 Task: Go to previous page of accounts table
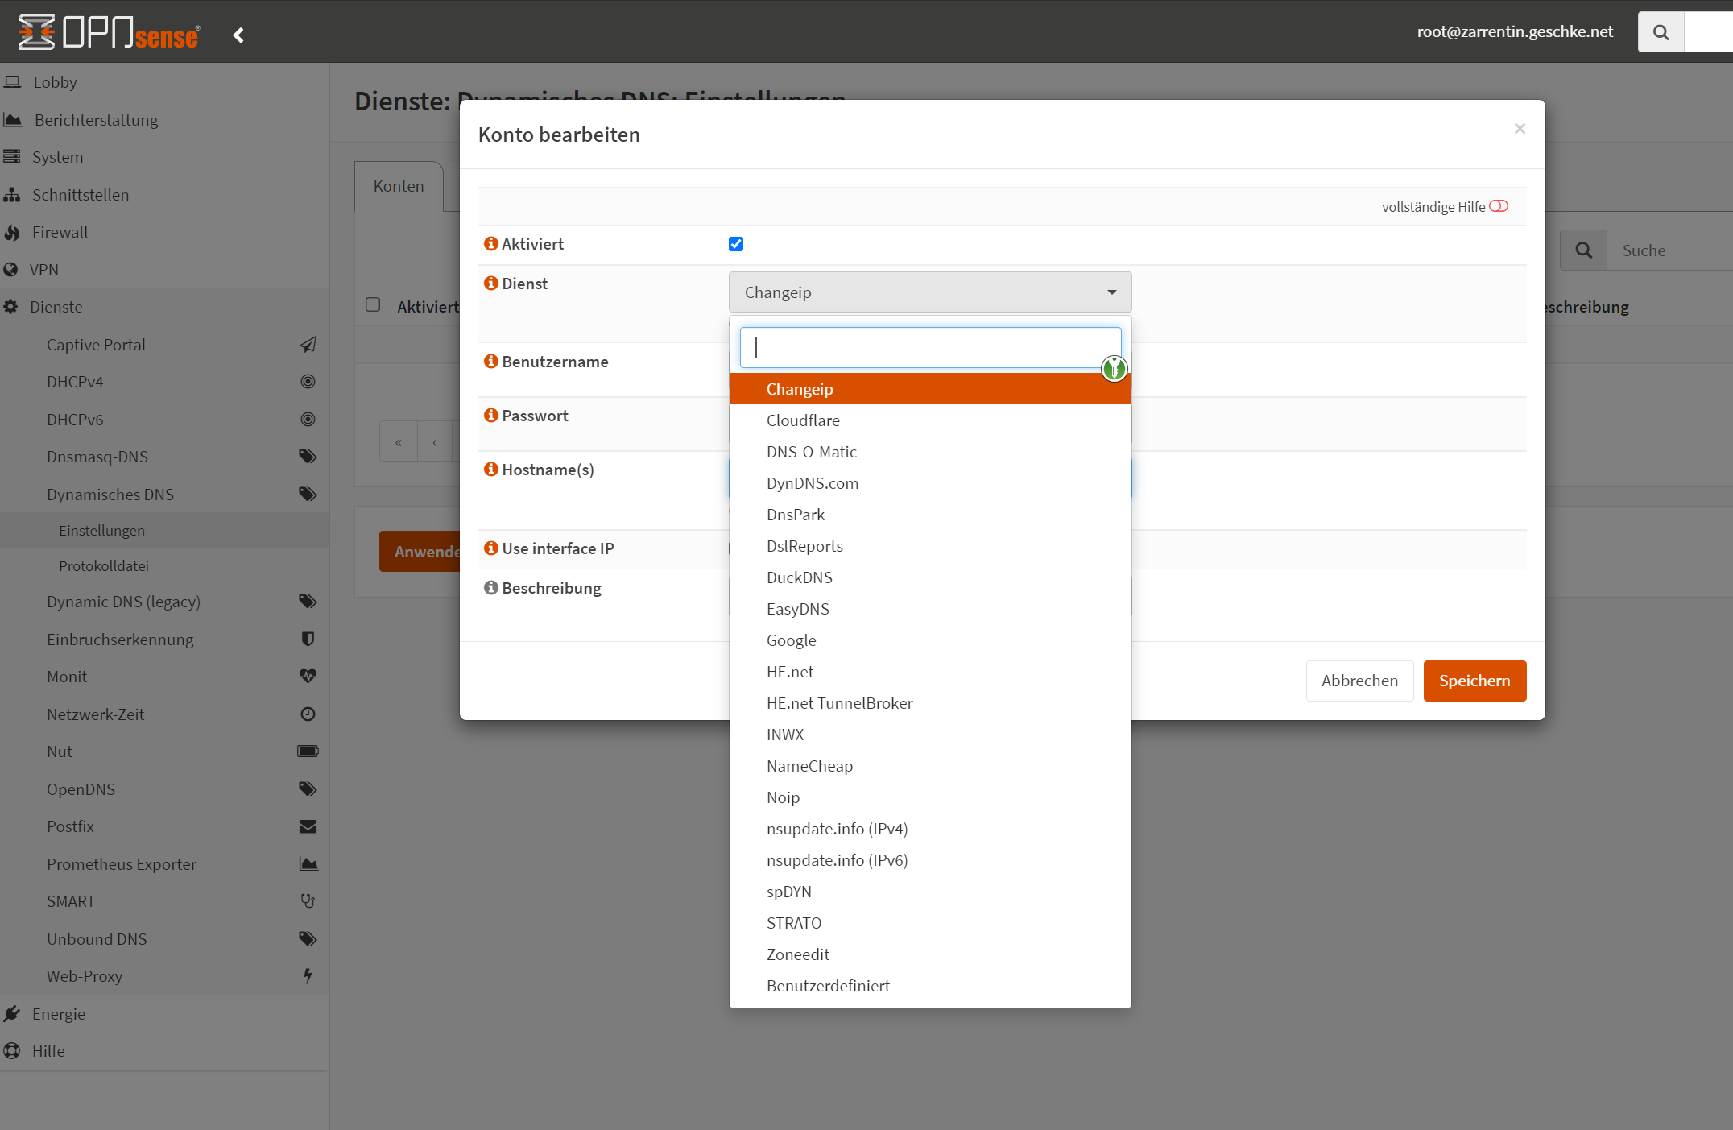(435, 442)
